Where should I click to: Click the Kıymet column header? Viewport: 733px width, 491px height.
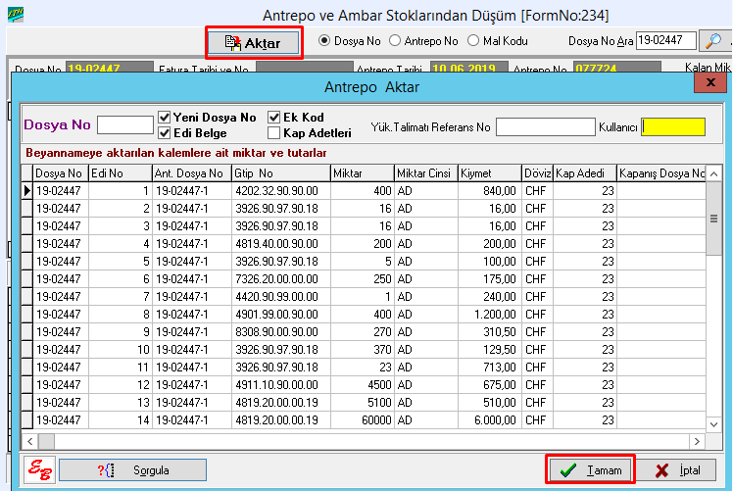tap(489, 173)
